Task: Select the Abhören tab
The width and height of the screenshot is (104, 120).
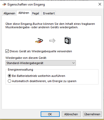Action: point(24,13)
